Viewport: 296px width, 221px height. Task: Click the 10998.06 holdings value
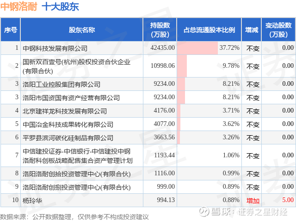pyautogui.click(x=163, y=66)
